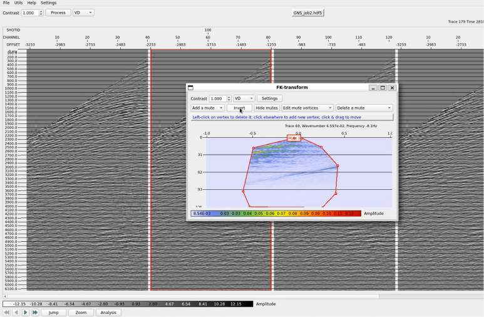Click the jump-to-first-shot playback arrow
The image size is (484, 317).
[6, 312]
